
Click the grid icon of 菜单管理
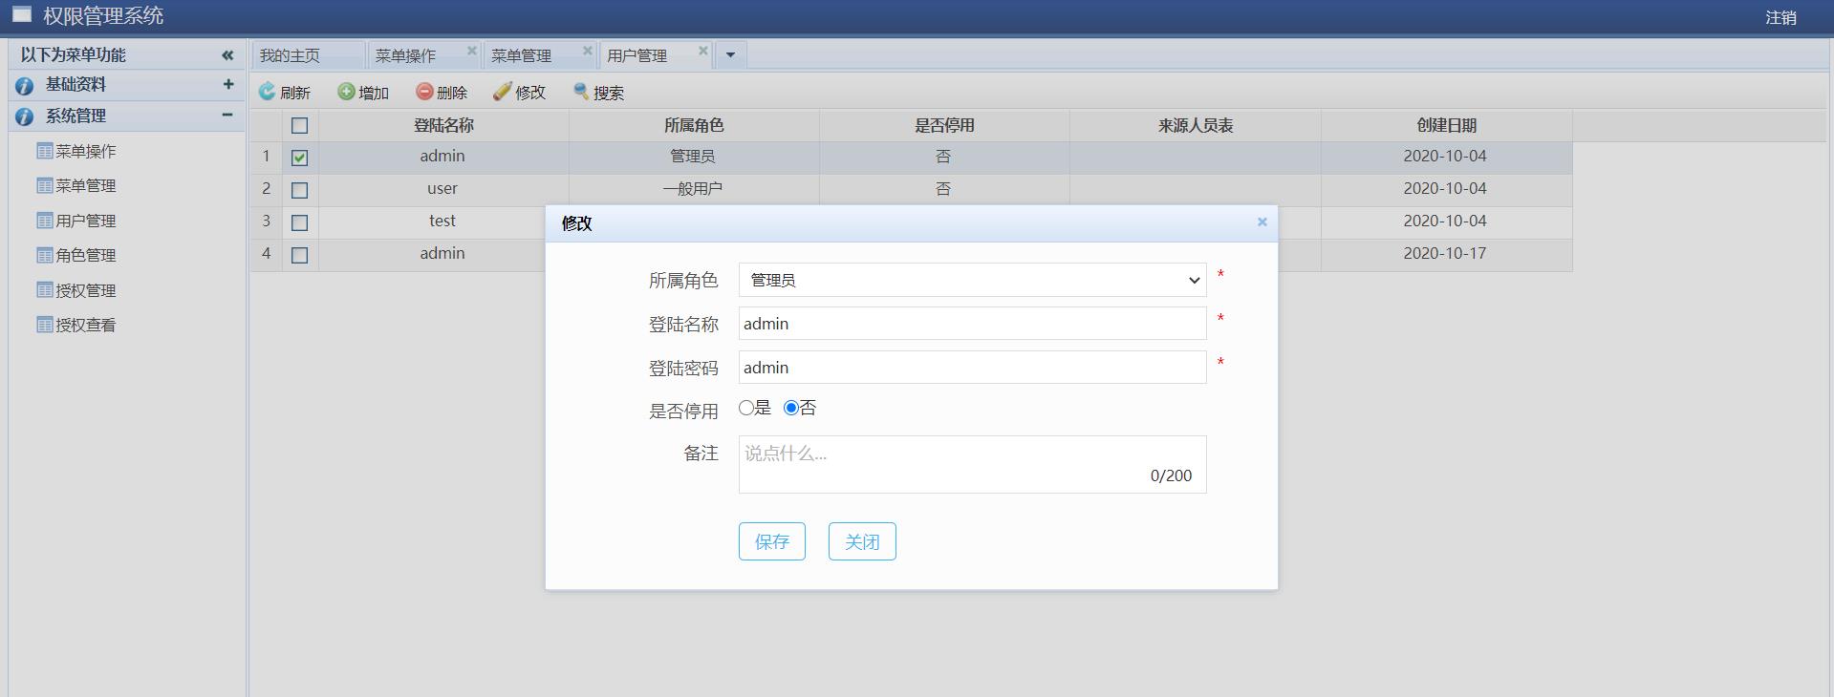tap(45, 185)
